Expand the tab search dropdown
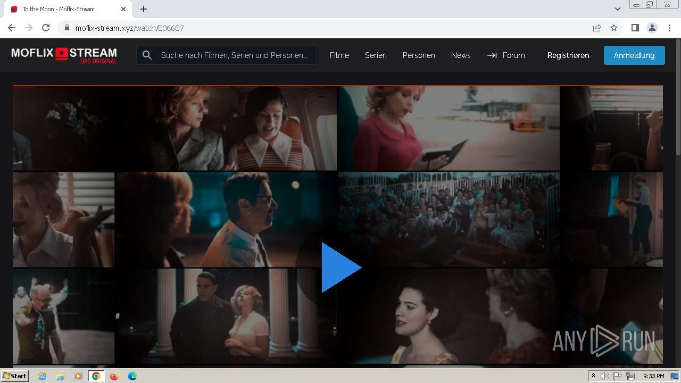This screenshot has width=681, height=383. click(618, 9)
